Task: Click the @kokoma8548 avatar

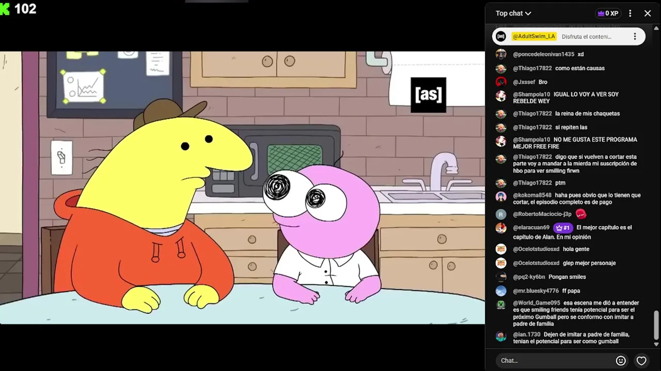Action: pos(501,197)
